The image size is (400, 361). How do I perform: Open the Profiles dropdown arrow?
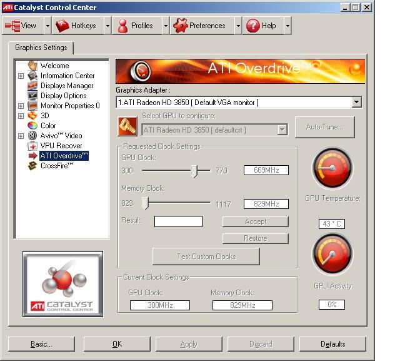[x=166, y=26]
